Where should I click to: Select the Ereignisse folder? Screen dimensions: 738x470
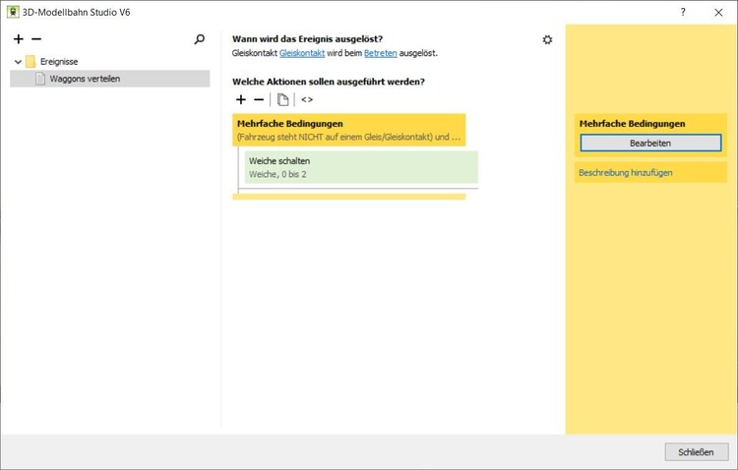(x=59, y=62)
